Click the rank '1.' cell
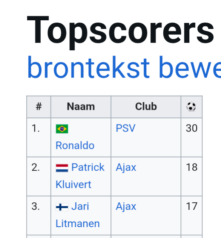This screenshot has height=238, width=221. (39, 137)
